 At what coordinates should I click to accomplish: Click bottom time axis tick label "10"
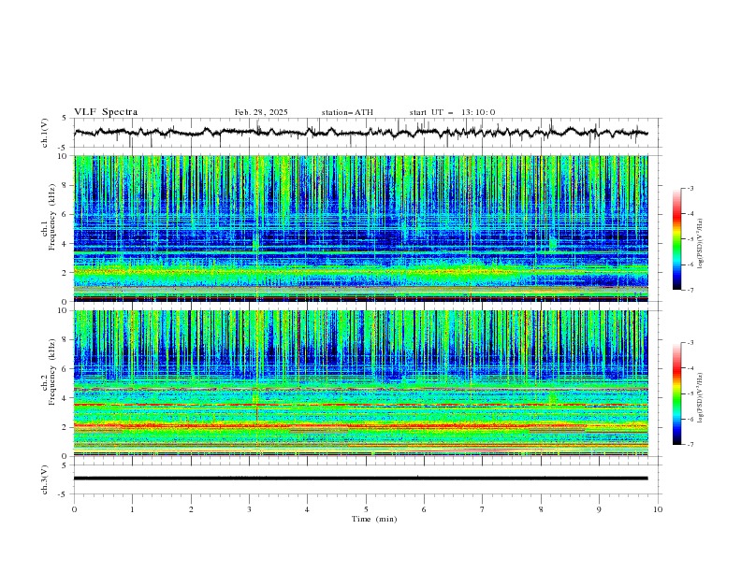[x=658, y=509]
